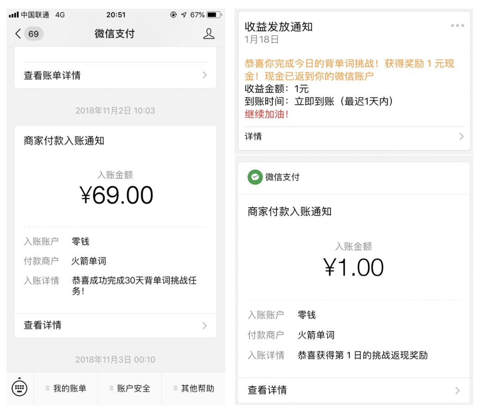
Task: Tap the back arrow showing 69 unread
Action: [x=29, y=34]
